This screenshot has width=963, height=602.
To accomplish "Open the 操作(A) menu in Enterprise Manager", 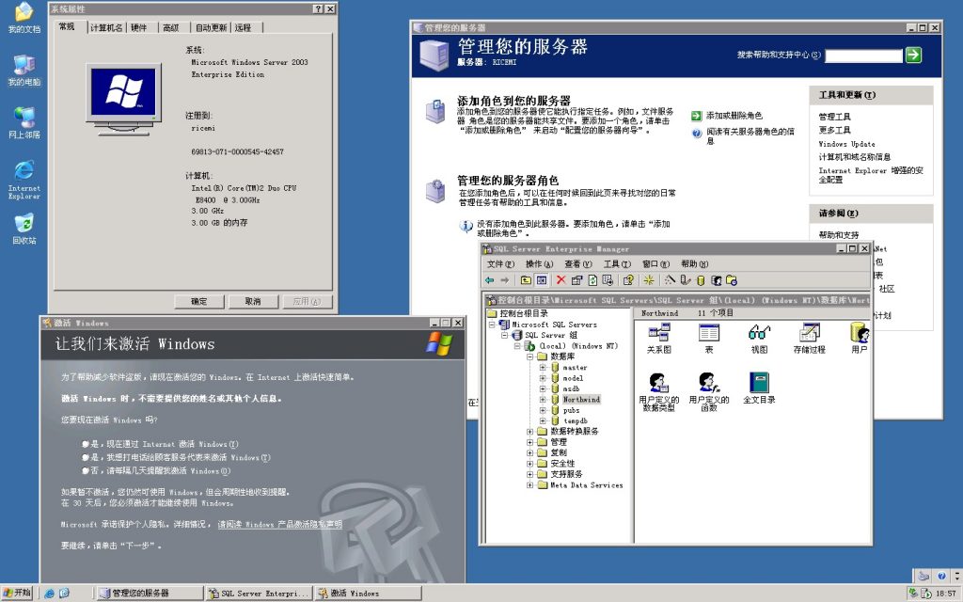I will click(539, 264).
